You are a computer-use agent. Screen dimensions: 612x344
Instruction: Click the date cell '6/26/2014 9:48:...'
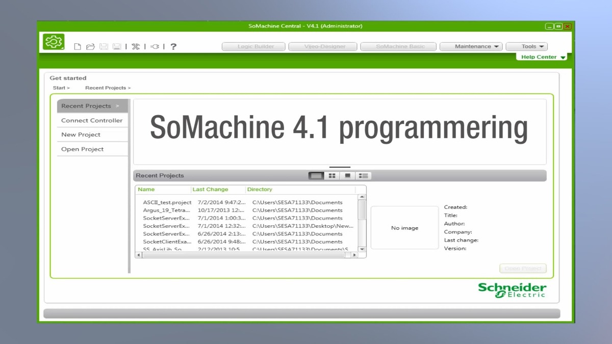point(221,242)
